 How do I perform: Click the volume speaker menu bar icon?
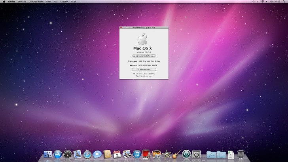click(x=267, y=2)
